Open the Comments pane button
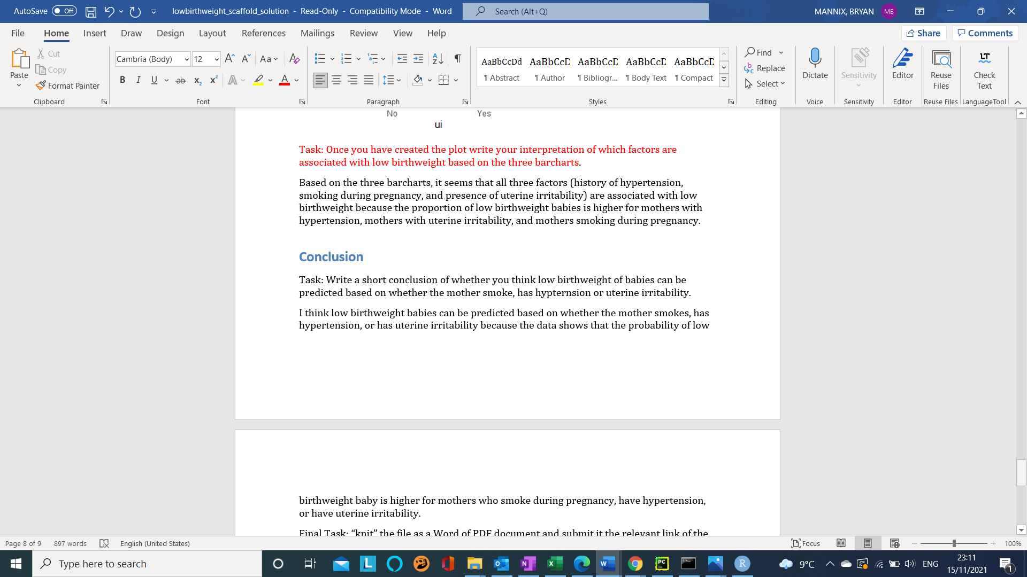The height and width of the screenshot is (577, 1027). 985,33
